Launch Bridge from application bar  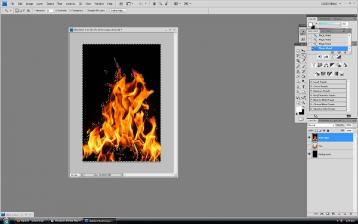pyautogui.click(x=121, y=4)
